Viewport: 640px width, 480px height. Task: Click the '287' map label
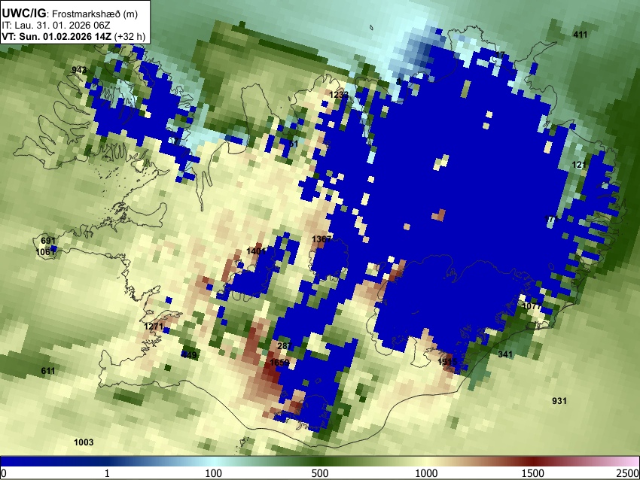[284, 346]
